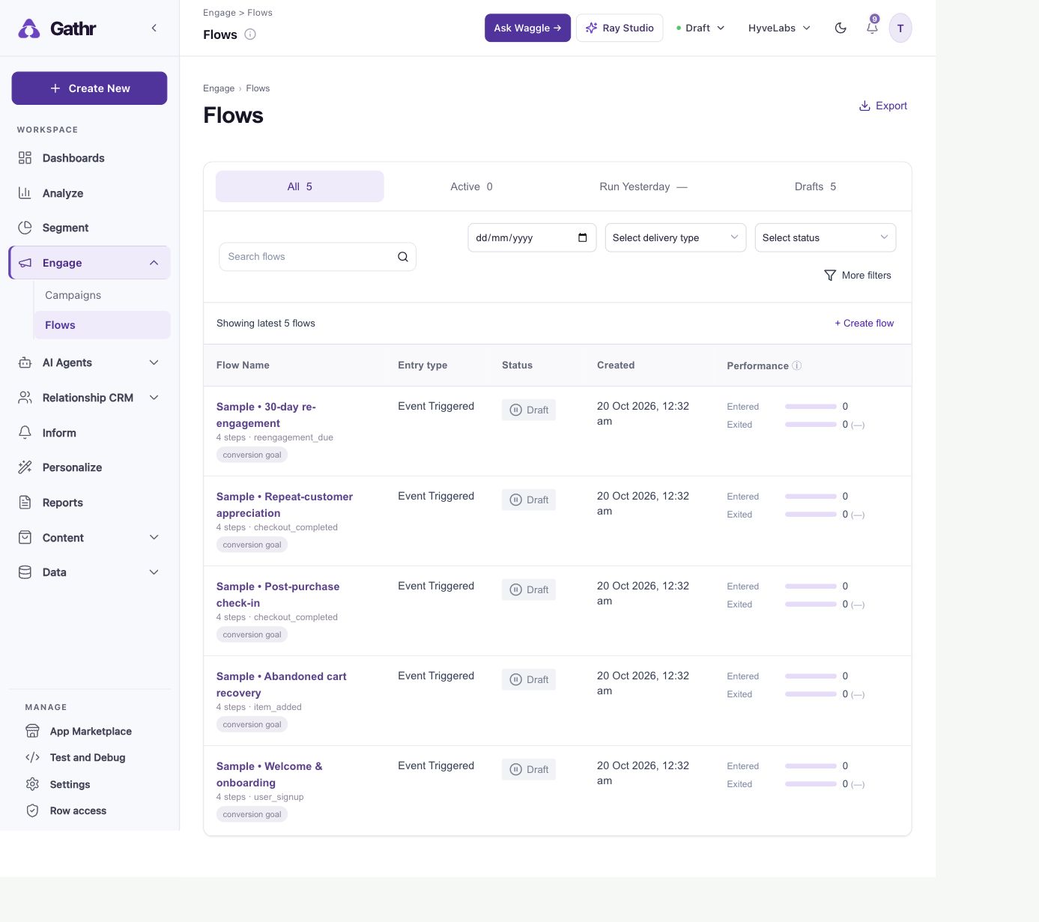This screenshot has width=1039, height=922.
Task: Open Ray Studio
Action: (620, 28)
